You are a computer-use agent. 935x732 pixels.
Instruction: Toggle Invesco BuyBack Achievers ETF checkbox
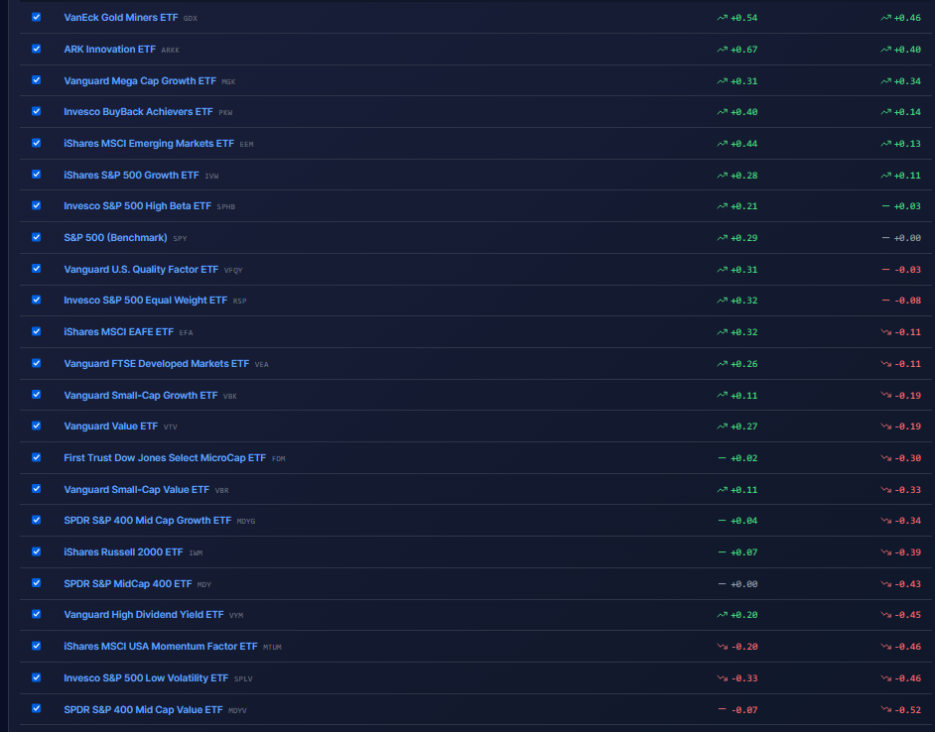point(37,111)
